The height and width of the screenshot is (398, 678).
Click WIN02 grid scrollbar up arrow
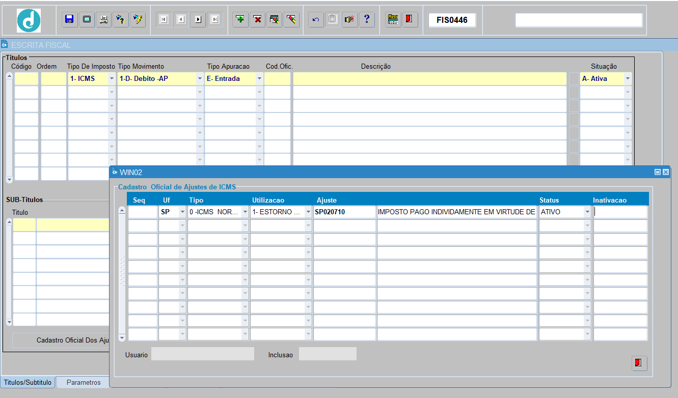[x=122, y=210]
